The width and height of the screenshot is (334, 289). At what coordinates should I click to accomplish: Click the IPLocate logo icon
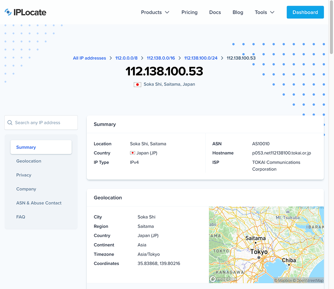8,12
